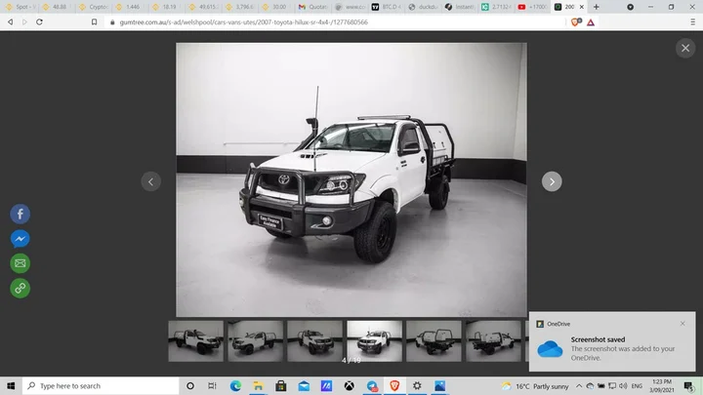Select the first Hilux thumbnail
The width and height of the screenshot is (703, 395).
pyautogui.click(x=195, y=341)
